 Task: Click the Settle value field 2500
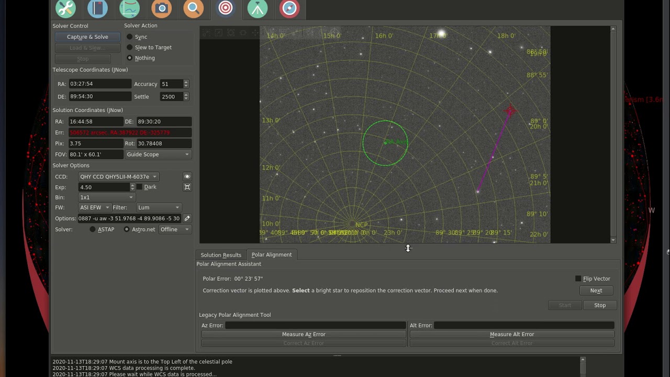tap(171, 96)
